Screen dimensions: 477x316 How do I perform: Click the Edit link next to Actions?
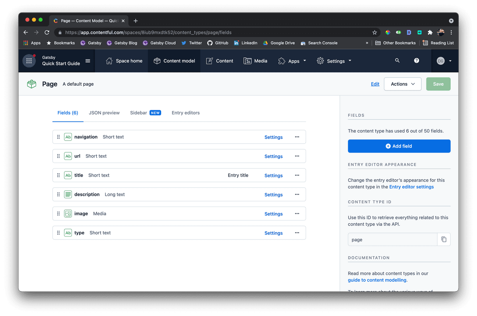point(375,84)
